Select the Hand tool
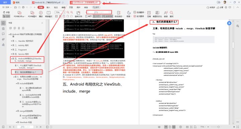The width and height of the screenshot is (241, 129). click(x=6, y=12)
